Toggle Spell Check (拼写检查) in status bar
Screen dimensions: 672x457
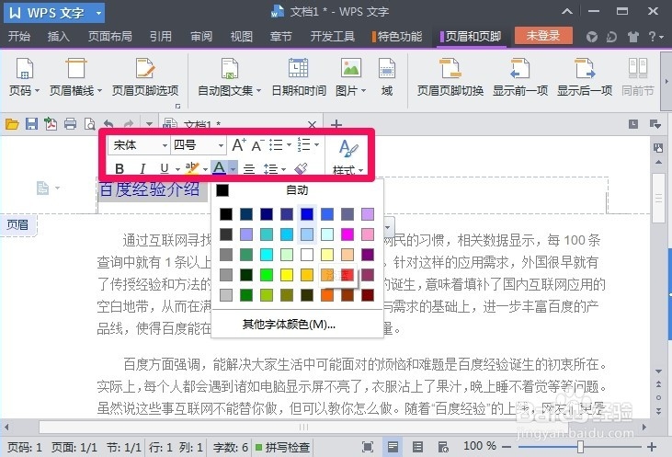coord(283,448)
